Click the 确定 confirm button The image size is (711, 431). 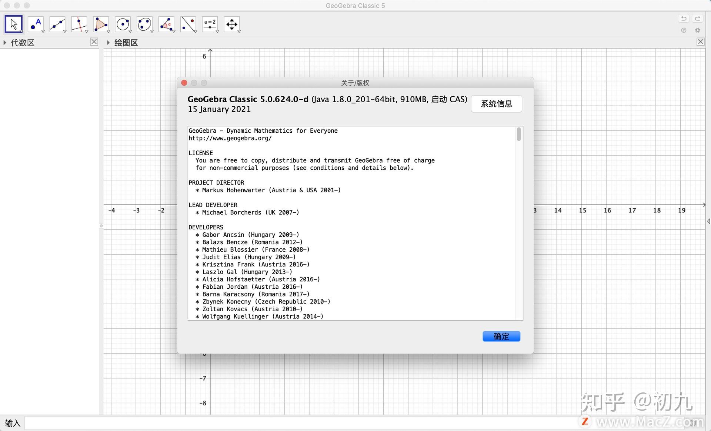click(501, 336)
